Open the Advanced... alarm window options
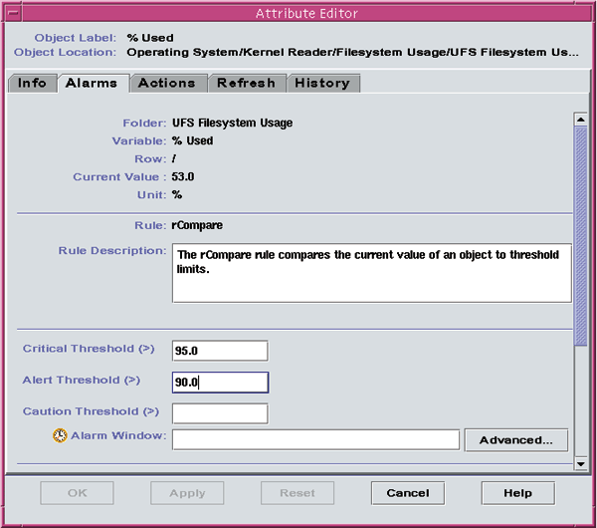 [x=515, y=439]
